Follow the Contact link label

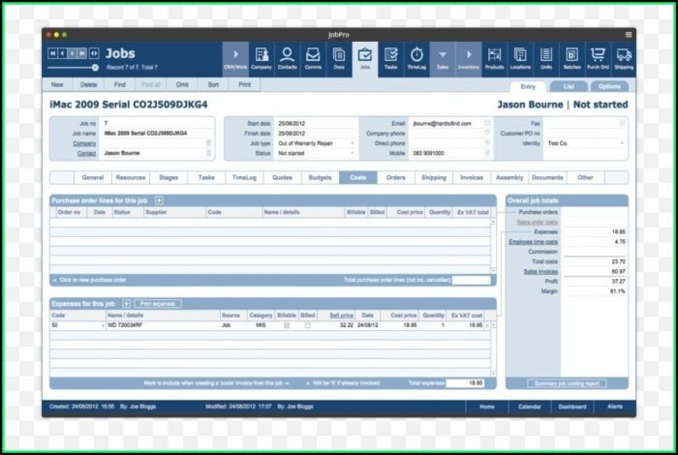coord(86,153)
